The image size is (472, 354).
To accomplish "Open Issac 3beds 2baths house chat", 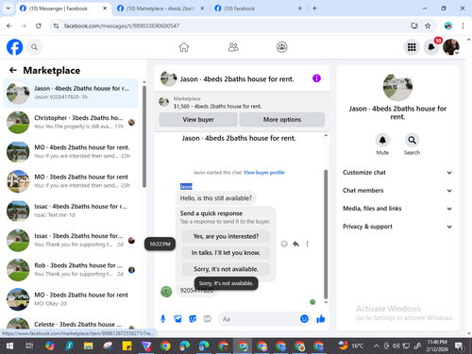I will pyautogui.click(x=71, y=240).
